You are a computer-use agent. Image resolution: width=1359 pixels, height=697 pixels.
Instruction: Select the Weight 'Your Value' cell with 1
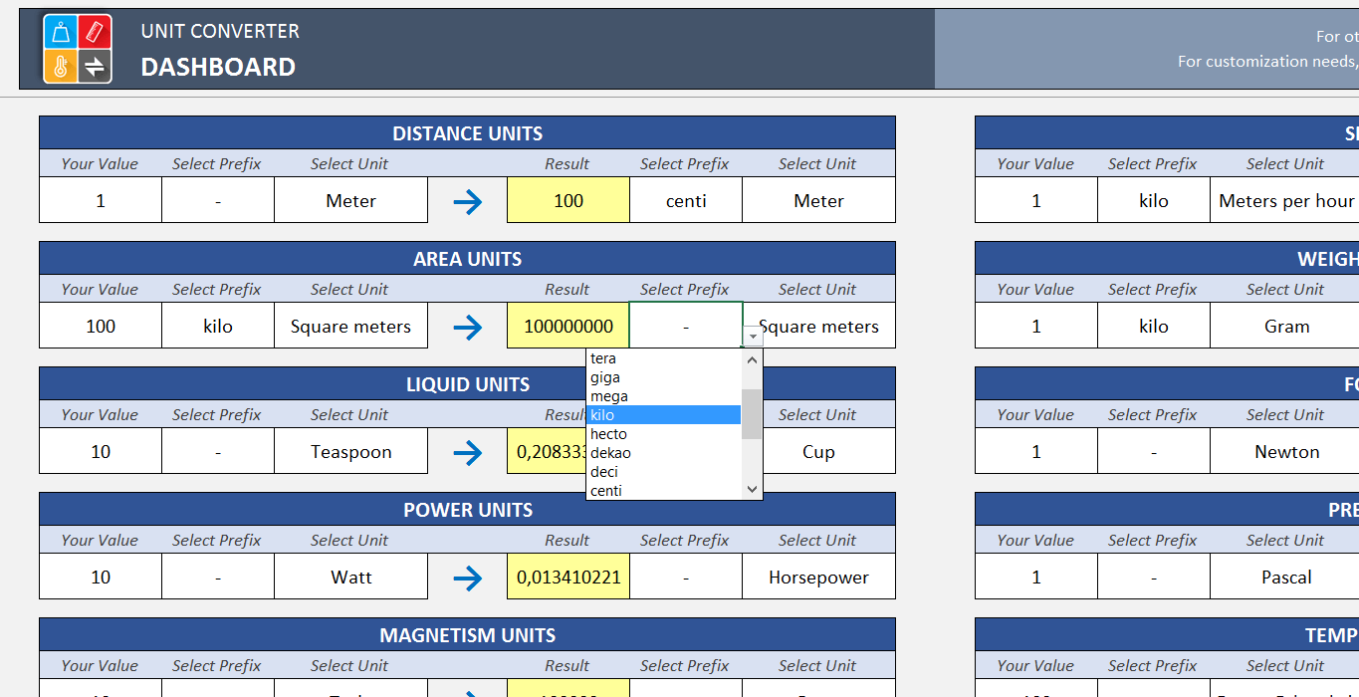pos(1036,326)
